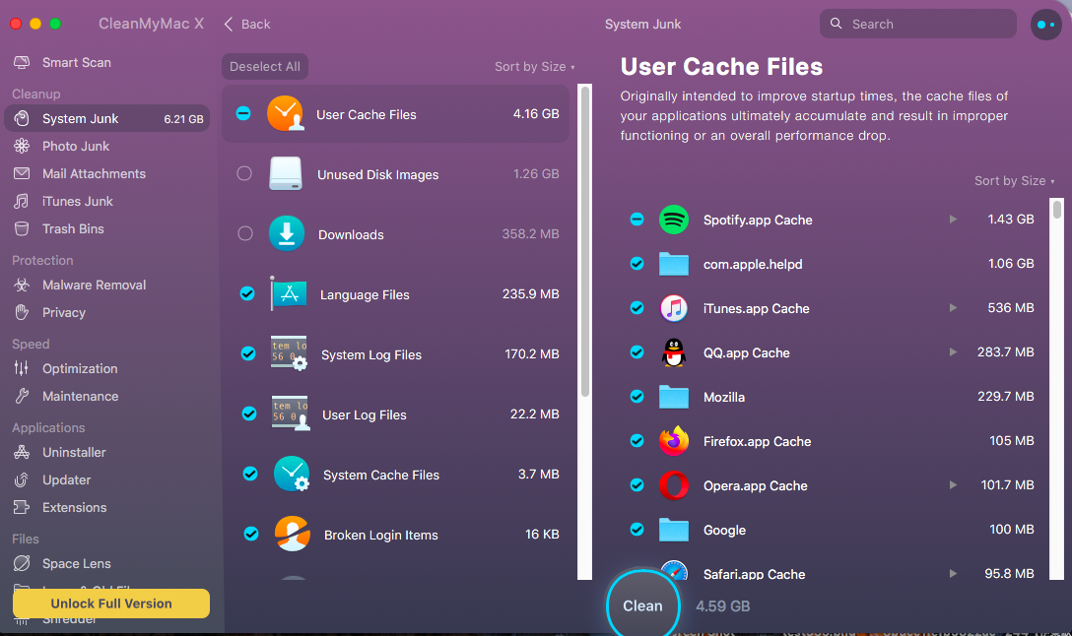This screenshot has width=1072, height=636.
Task: Click the Downloads arrow icon
Action: (287, 233)
